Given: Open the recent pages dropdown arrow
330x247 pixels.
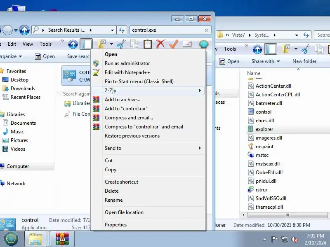Looking at the screenshot, I should (x=16, y=30).
